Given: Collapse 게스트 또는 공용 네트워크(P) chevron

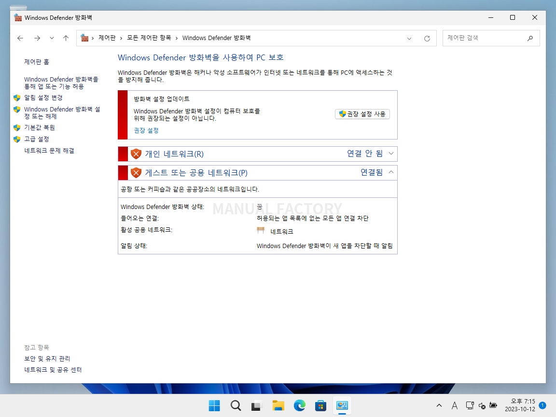Looking at the screenshot, I should pyautogui.click(x=391, y=172).
